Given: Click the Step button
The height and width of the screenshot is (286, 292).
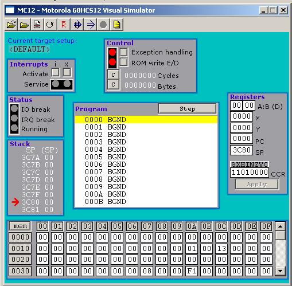Looking at the screenshot, I should (188, 109).
